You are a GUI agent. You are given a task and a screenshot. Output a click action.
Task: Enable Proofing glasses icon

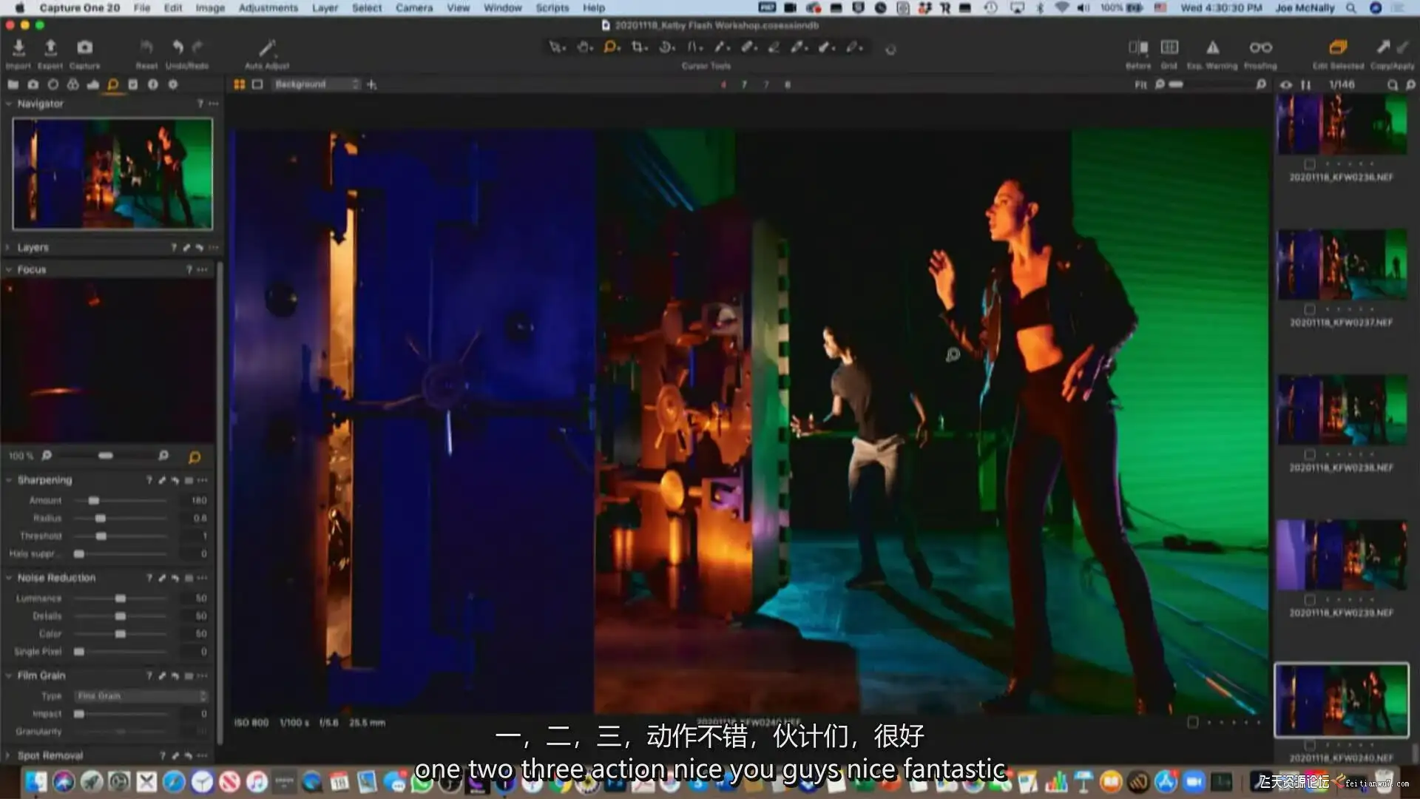coord(1260,48)
